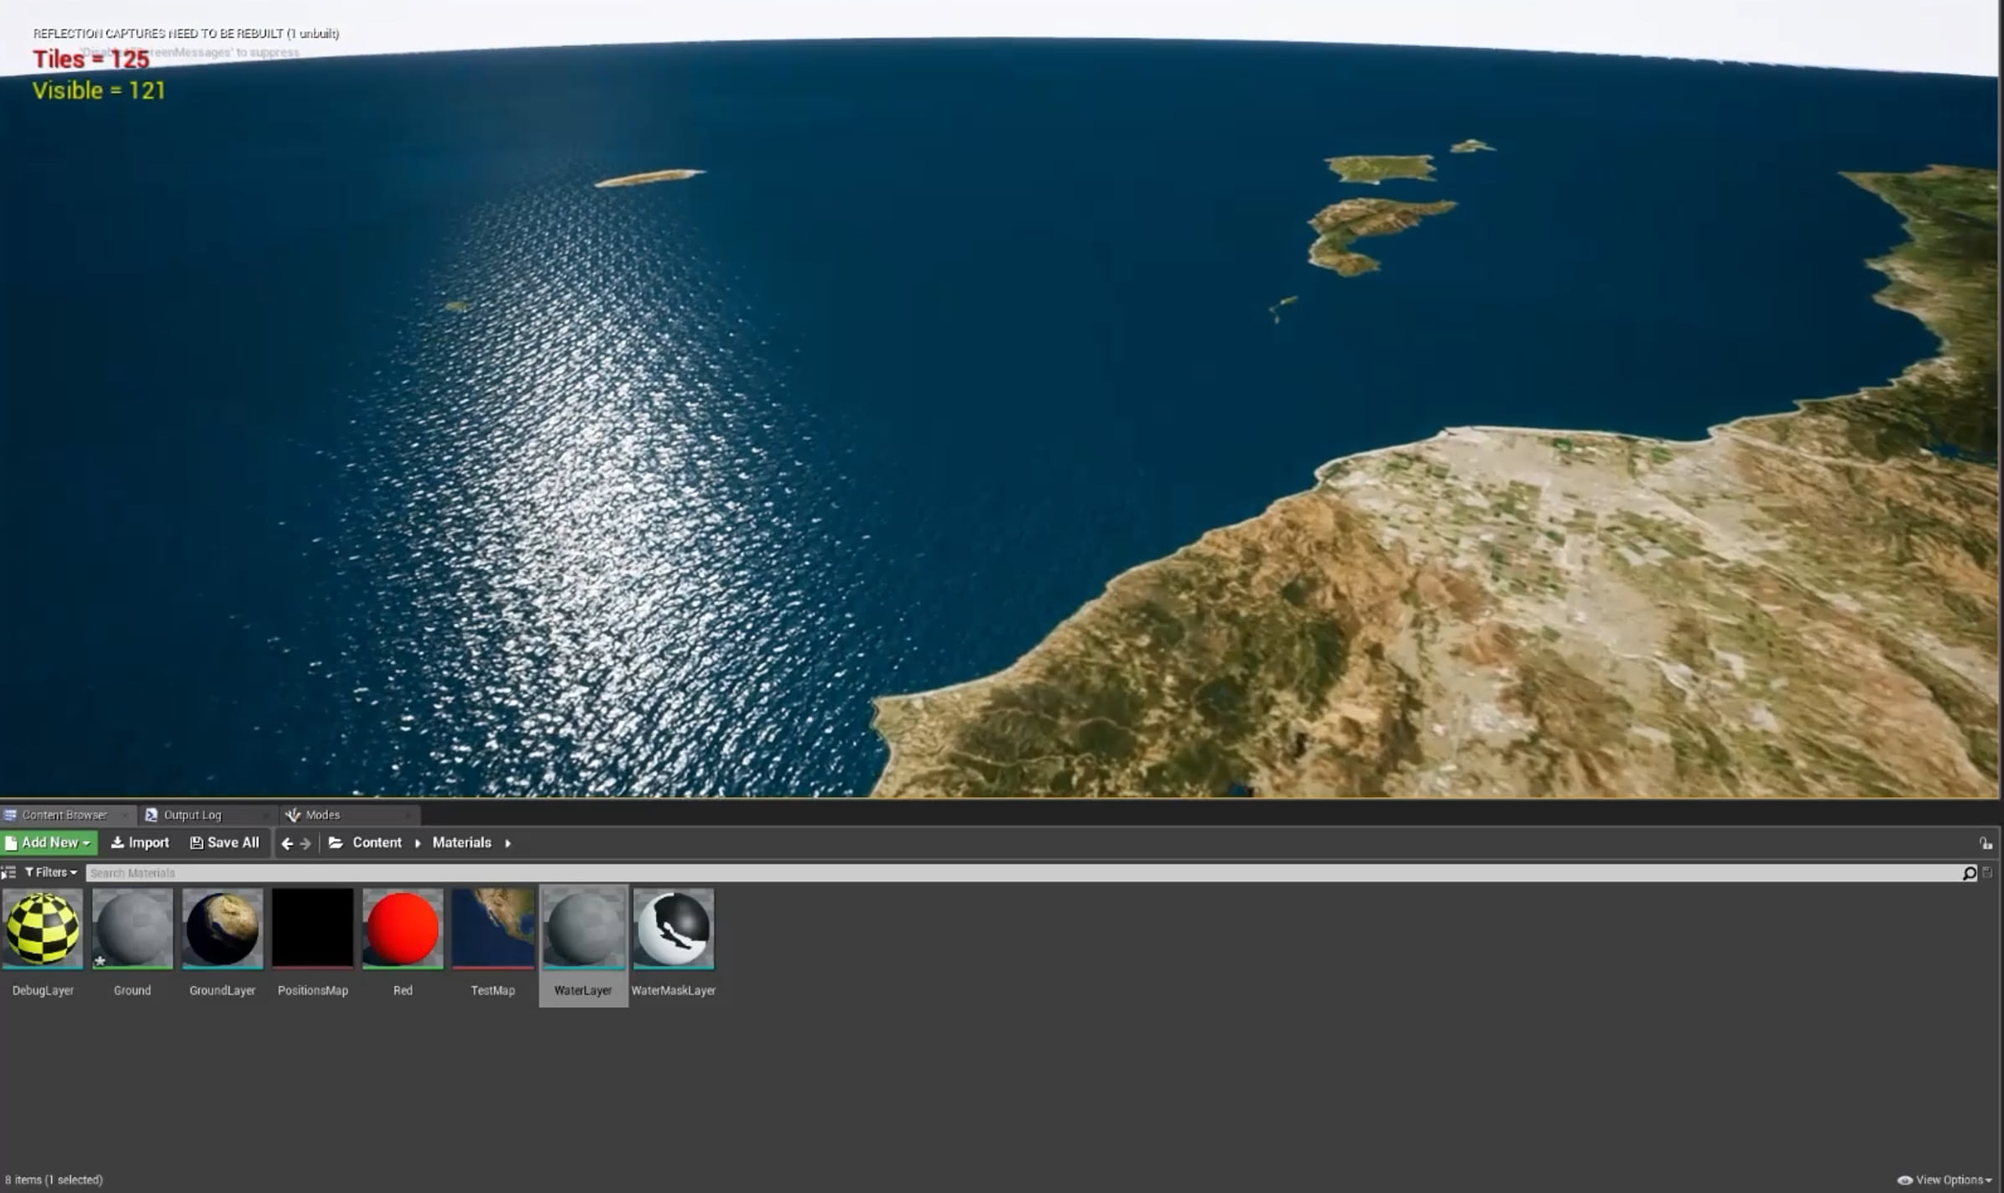Toggle the Content Browser lock

point(1986,843)
